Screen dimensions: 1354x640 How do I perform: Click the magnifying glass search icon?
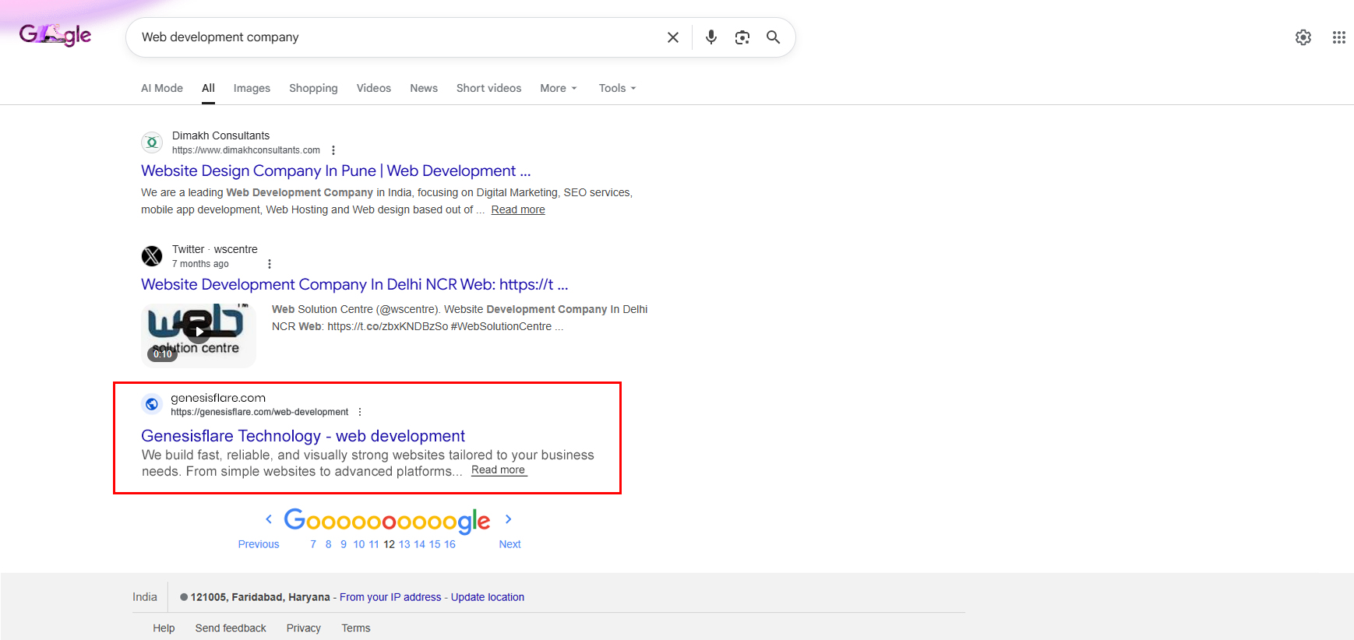773,37
